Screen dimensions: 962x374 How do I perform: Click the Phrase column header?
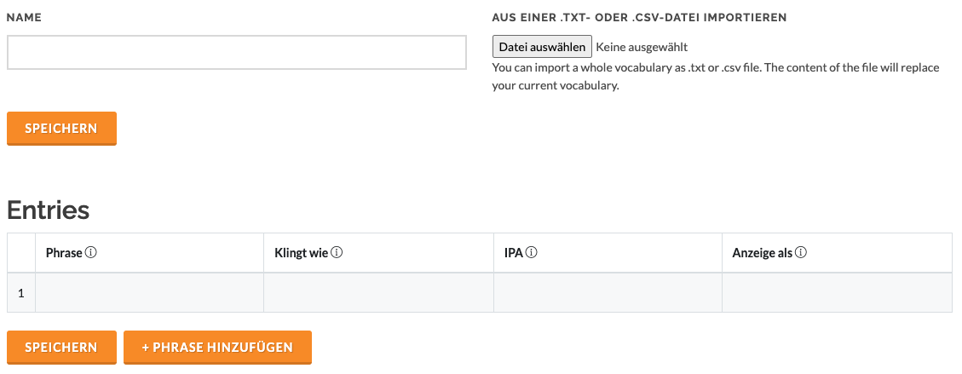(x=150, y=253)
